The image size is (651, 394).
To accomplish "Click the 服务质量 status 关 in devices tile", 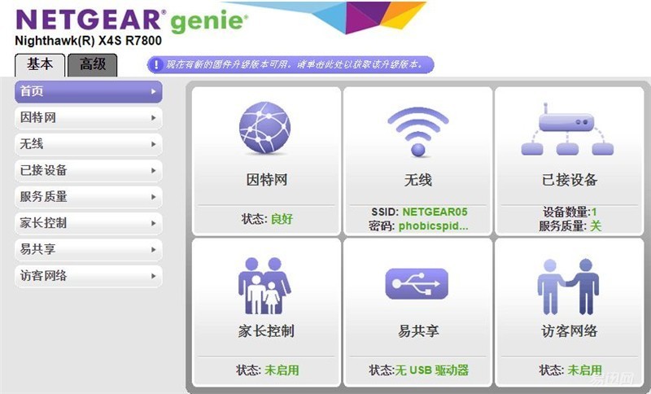I will (x=596, y=225).
